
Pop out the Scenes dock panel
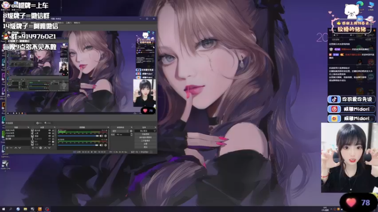coord(28,127)
